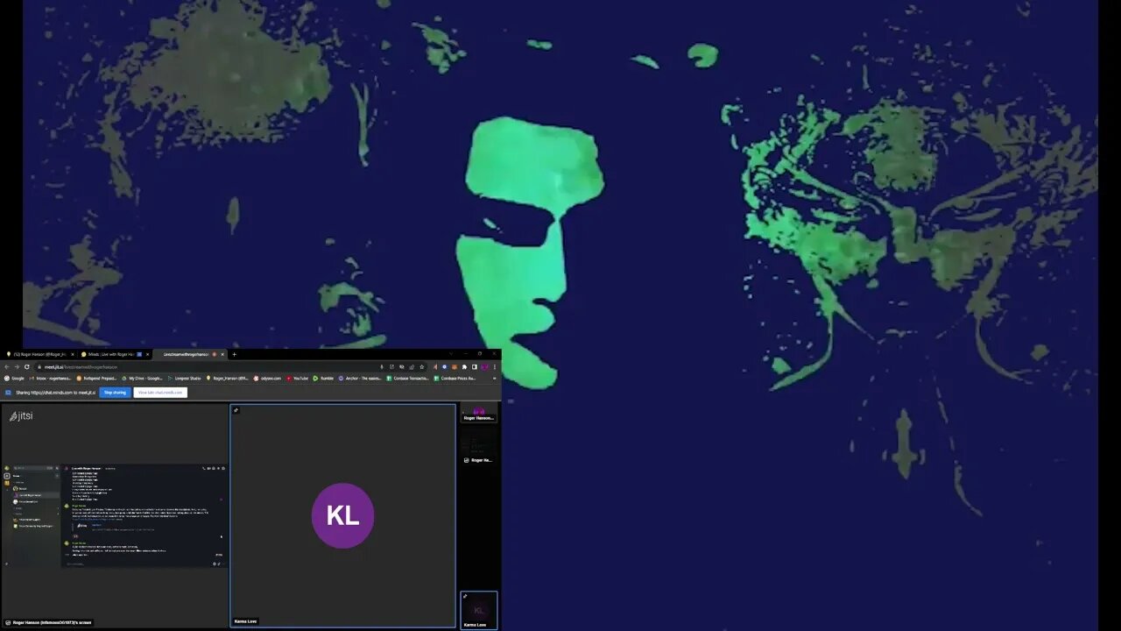Click Karma Love's KL avatar tile
This screenshot has height=631, width=1121.
[342, 515]
